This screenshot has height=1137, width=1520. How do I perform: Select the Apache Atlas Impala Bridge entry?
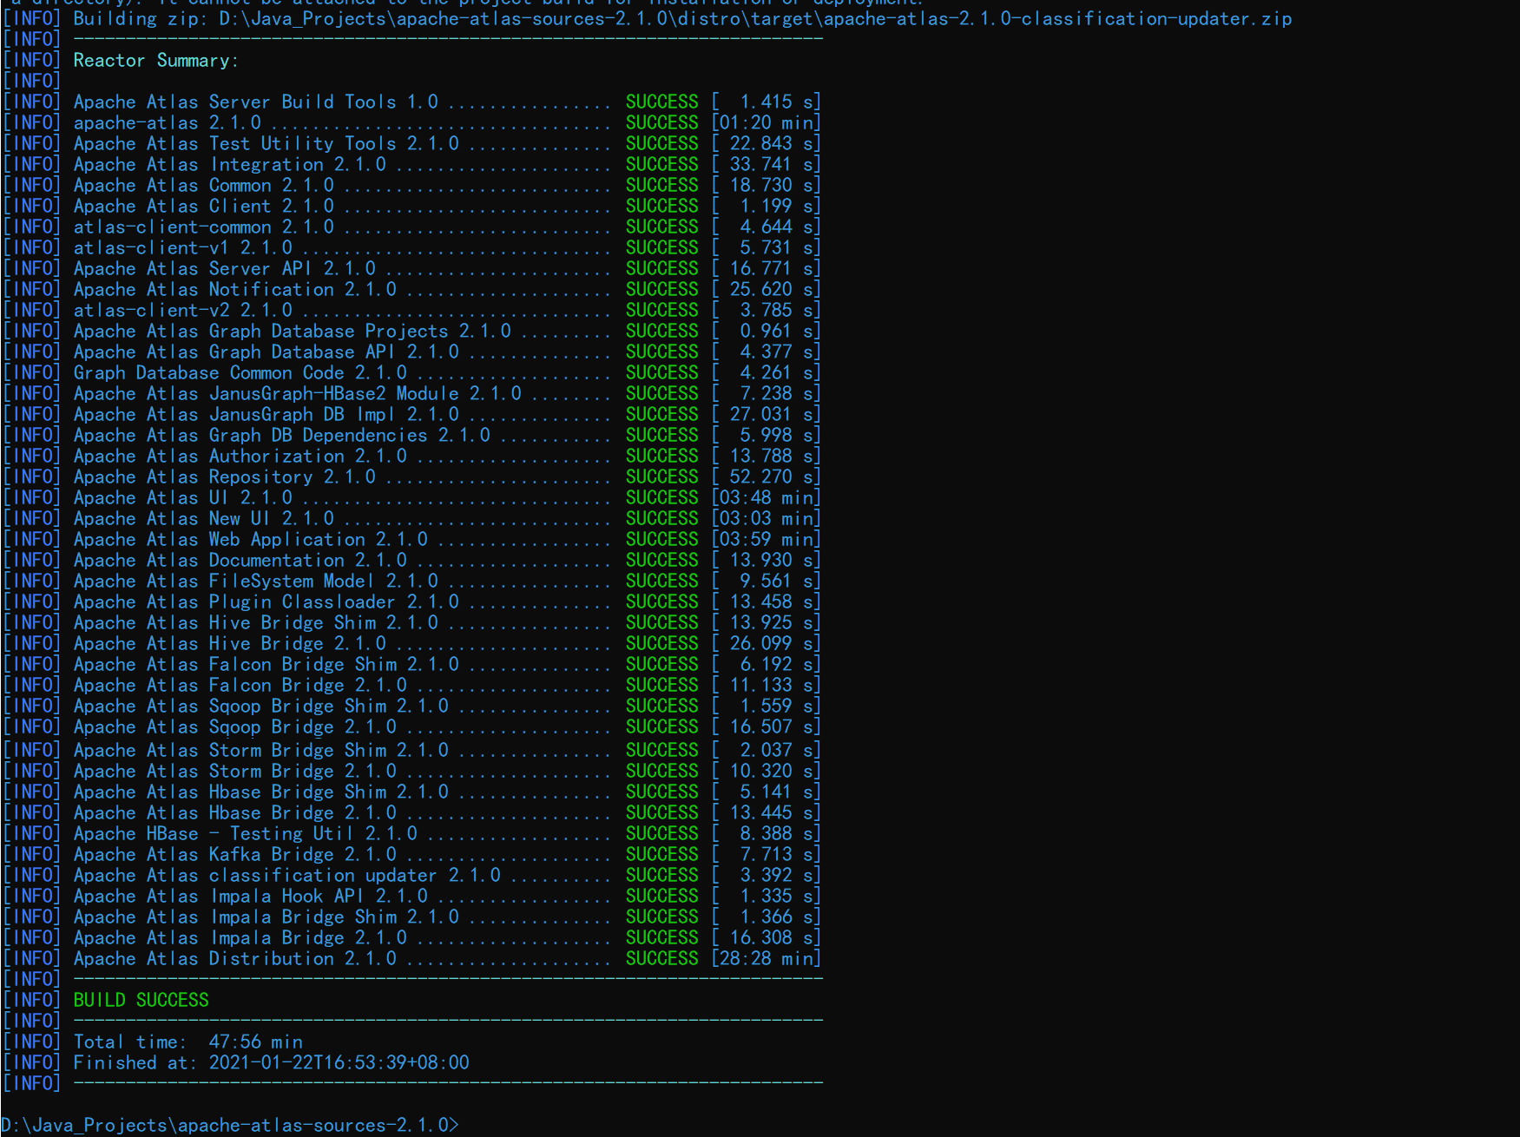(234, 937)
